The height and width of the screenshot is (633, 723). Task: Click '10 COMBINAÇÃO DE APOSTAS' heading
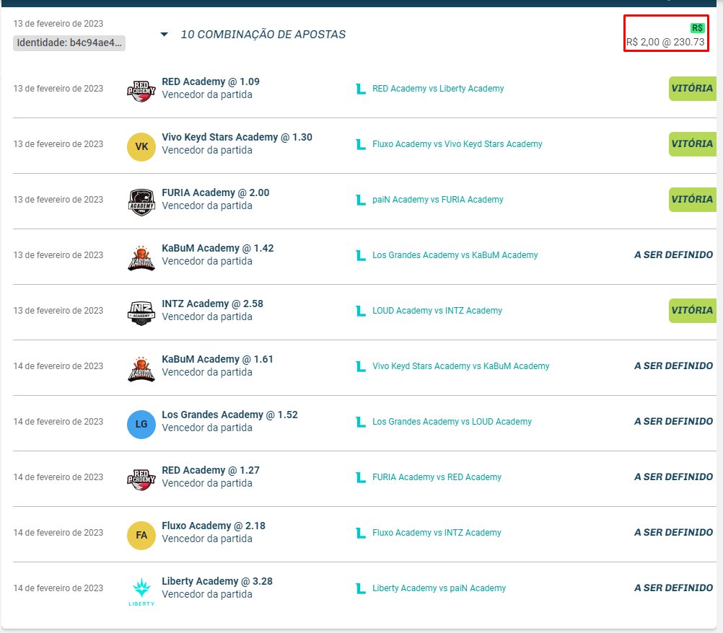pos(263,35)
